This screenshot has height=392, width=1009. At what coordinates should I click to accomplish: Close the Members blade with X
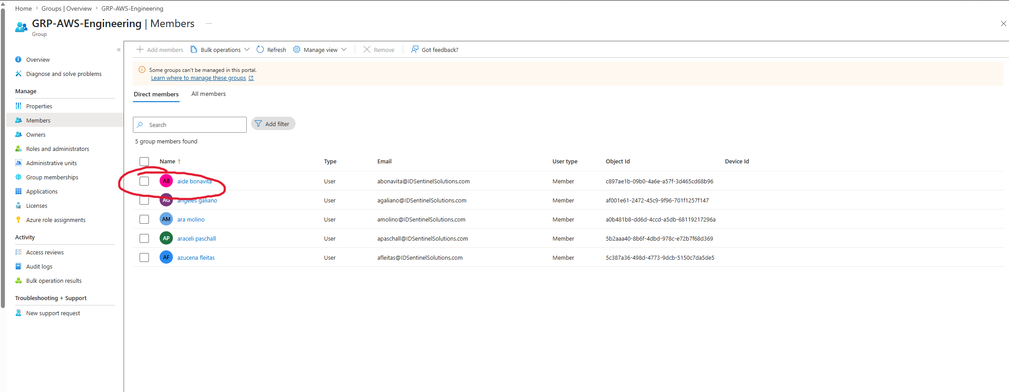pos(1003,24)
